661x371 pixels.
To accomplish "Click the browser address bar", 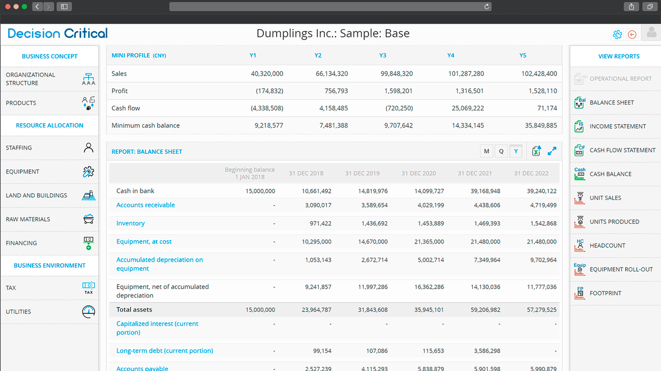I will coord(330,7).
